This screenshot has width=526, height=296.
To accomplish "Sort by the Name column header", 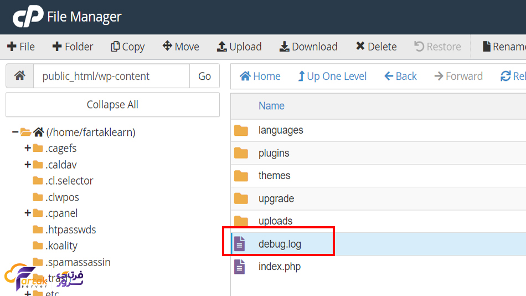I will [271, 106].
